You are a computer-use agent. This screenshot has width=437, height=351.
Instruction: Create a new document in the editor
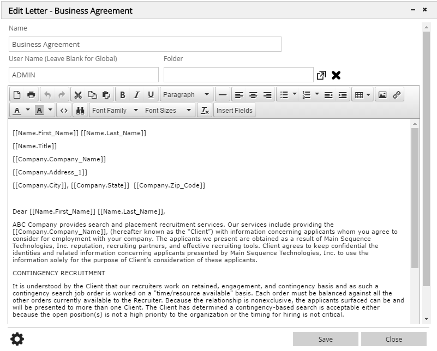tap(17, 95)
